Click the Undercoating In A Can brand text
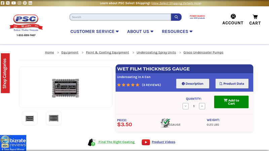This screenshot has height=151, width=269. pyautogui.click(x=134, y=77)
